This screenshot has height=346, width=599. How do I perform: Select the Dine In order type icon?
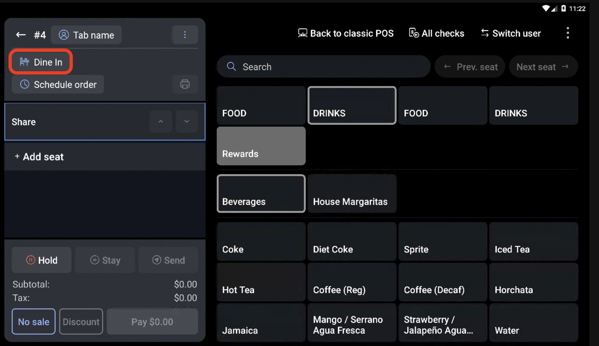(x=24, y=62)
